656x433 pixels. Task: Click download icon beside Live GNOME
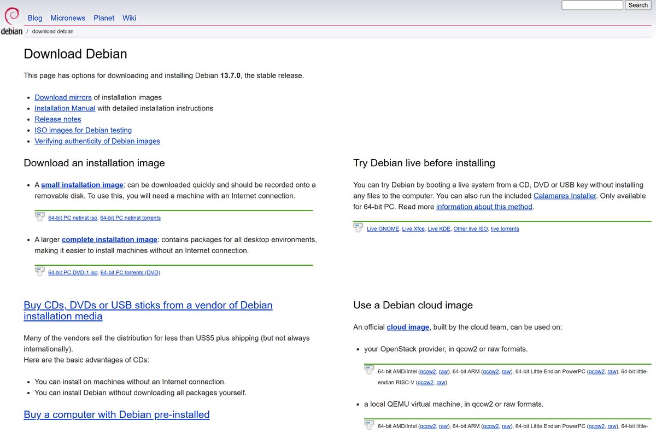point(359,228)
